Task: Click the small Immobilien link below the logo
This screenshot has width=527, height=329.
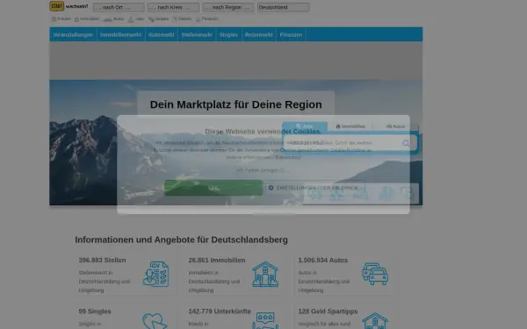Action: 87,18
